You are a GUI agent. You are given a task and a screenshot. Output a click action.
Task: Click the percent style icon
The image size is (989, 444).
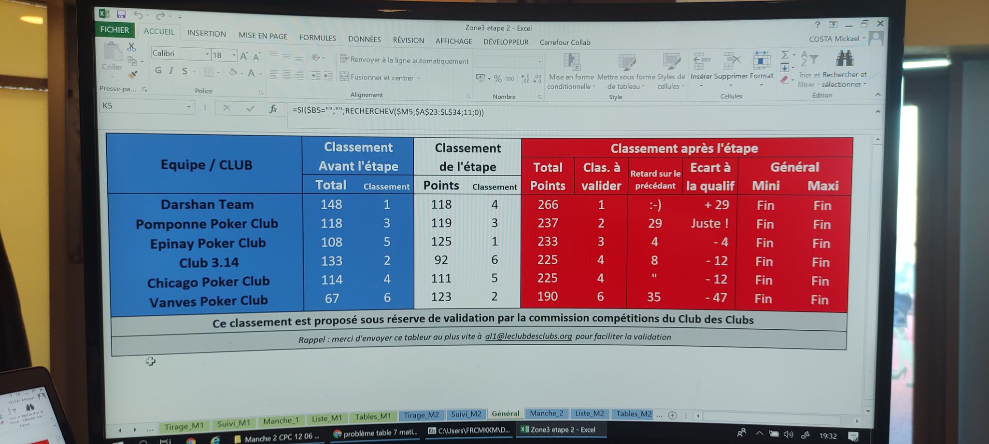[x=497, y=79]
